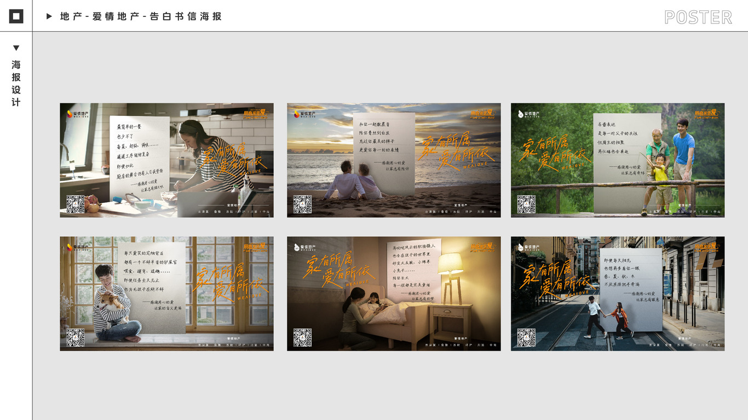This screenshot has width=748, height=420.
Task: Open the grandfather, father and child poster
Action: [618, 160]
